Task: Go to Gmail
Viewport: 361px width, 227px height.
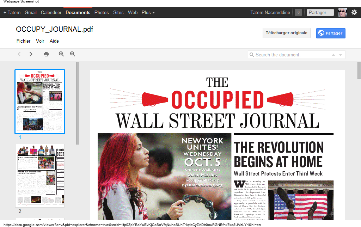Action: pos(31,12)
